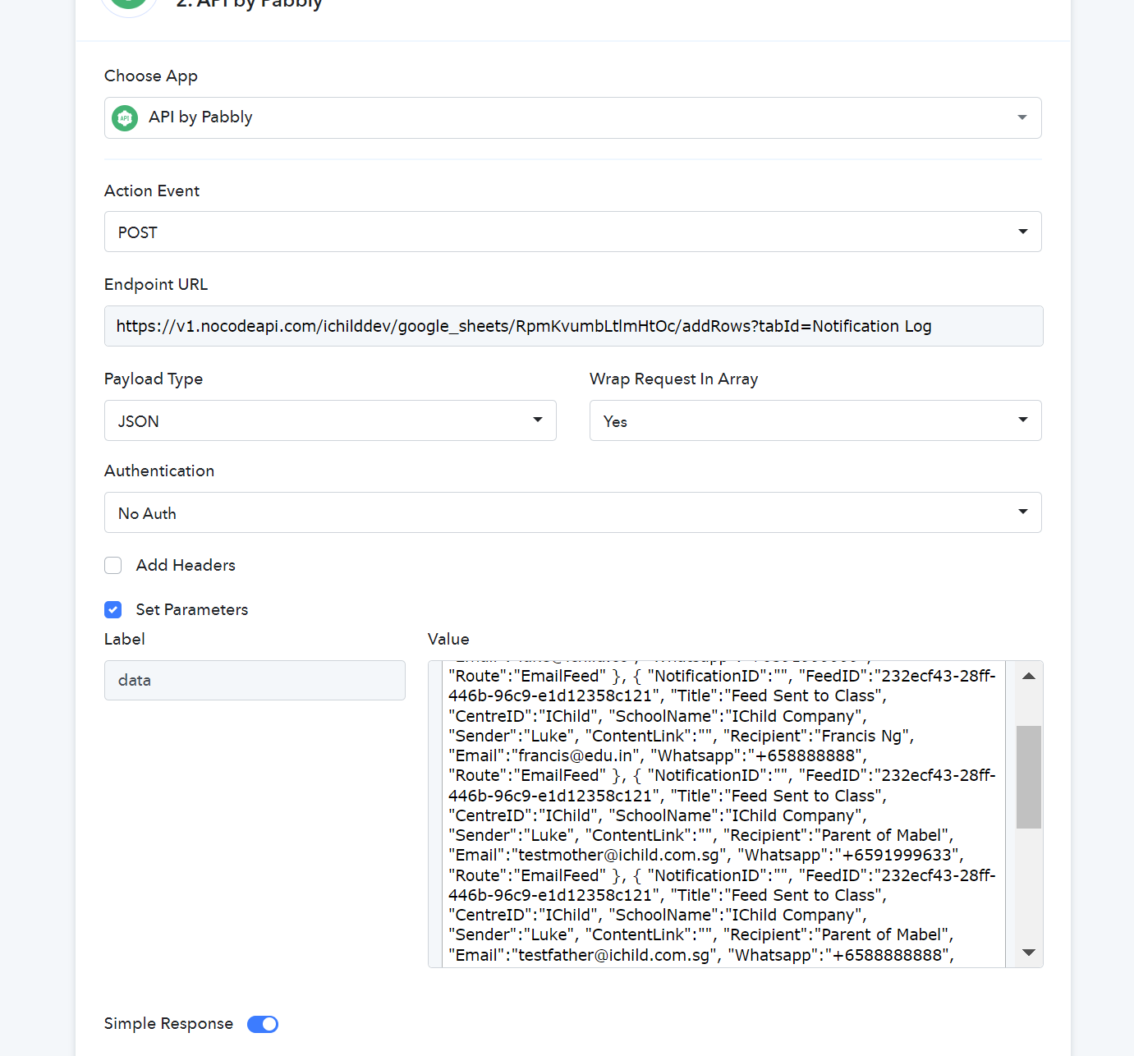The width and height of the screenshot is (1134, 1056).
Task: Click the Value column heading
Action: pos(448,639)
